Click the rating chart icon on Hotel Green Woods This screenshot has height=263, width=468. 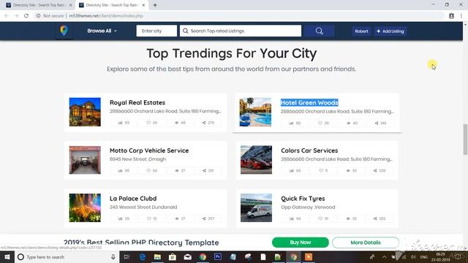point(291,123)
